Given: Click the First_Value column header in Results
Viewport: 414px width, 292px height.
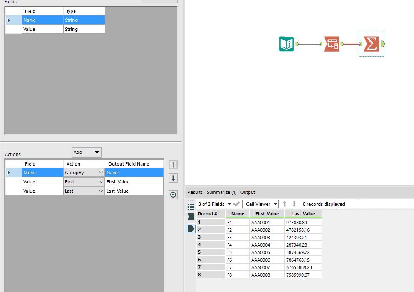Looking at the screenshot, I should pos(267,214).
